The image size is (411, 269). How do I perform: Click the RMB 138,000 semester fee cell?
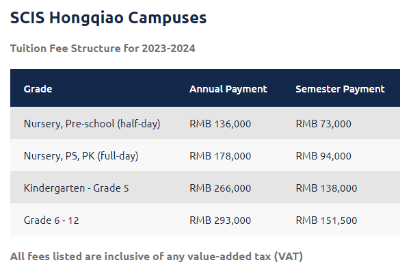pos(326,188)
